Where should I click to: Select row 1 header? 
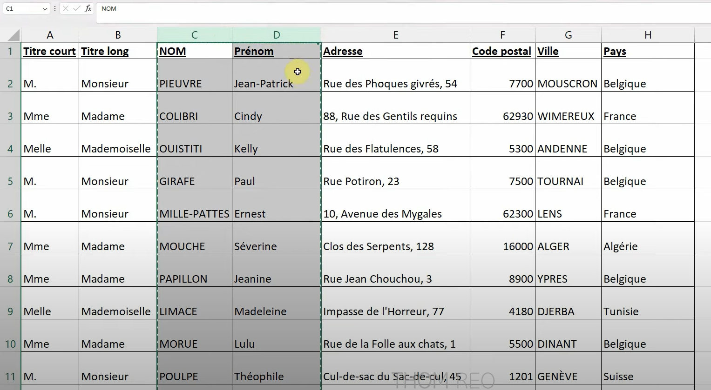(10, 51)
